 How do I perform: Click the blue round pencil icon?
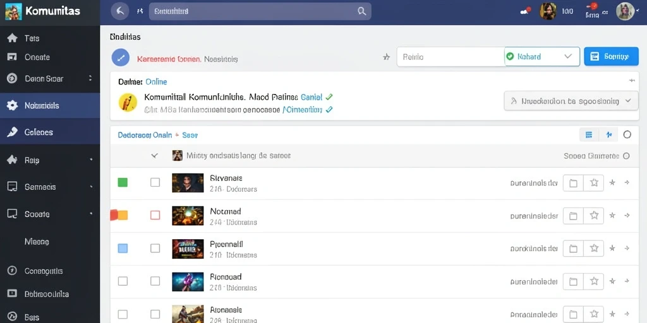coord(121,57)
